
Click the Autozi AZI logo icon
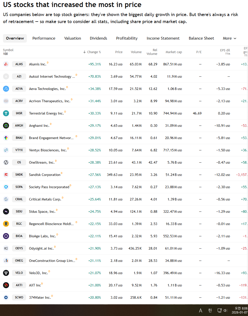pyautogui.click(x=6, y=76)
